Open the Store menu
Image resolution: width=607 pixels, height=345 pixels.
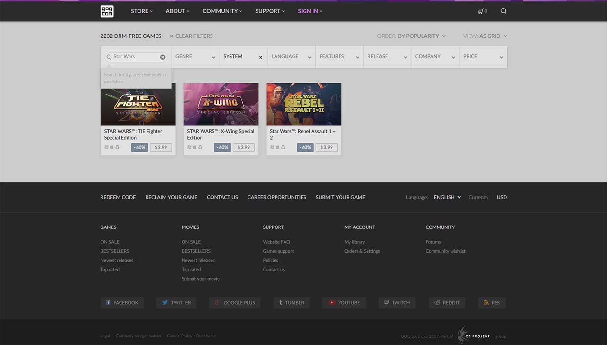point(141,11)
